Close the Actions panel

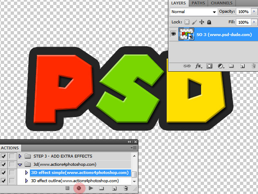[x=136, y=142]
